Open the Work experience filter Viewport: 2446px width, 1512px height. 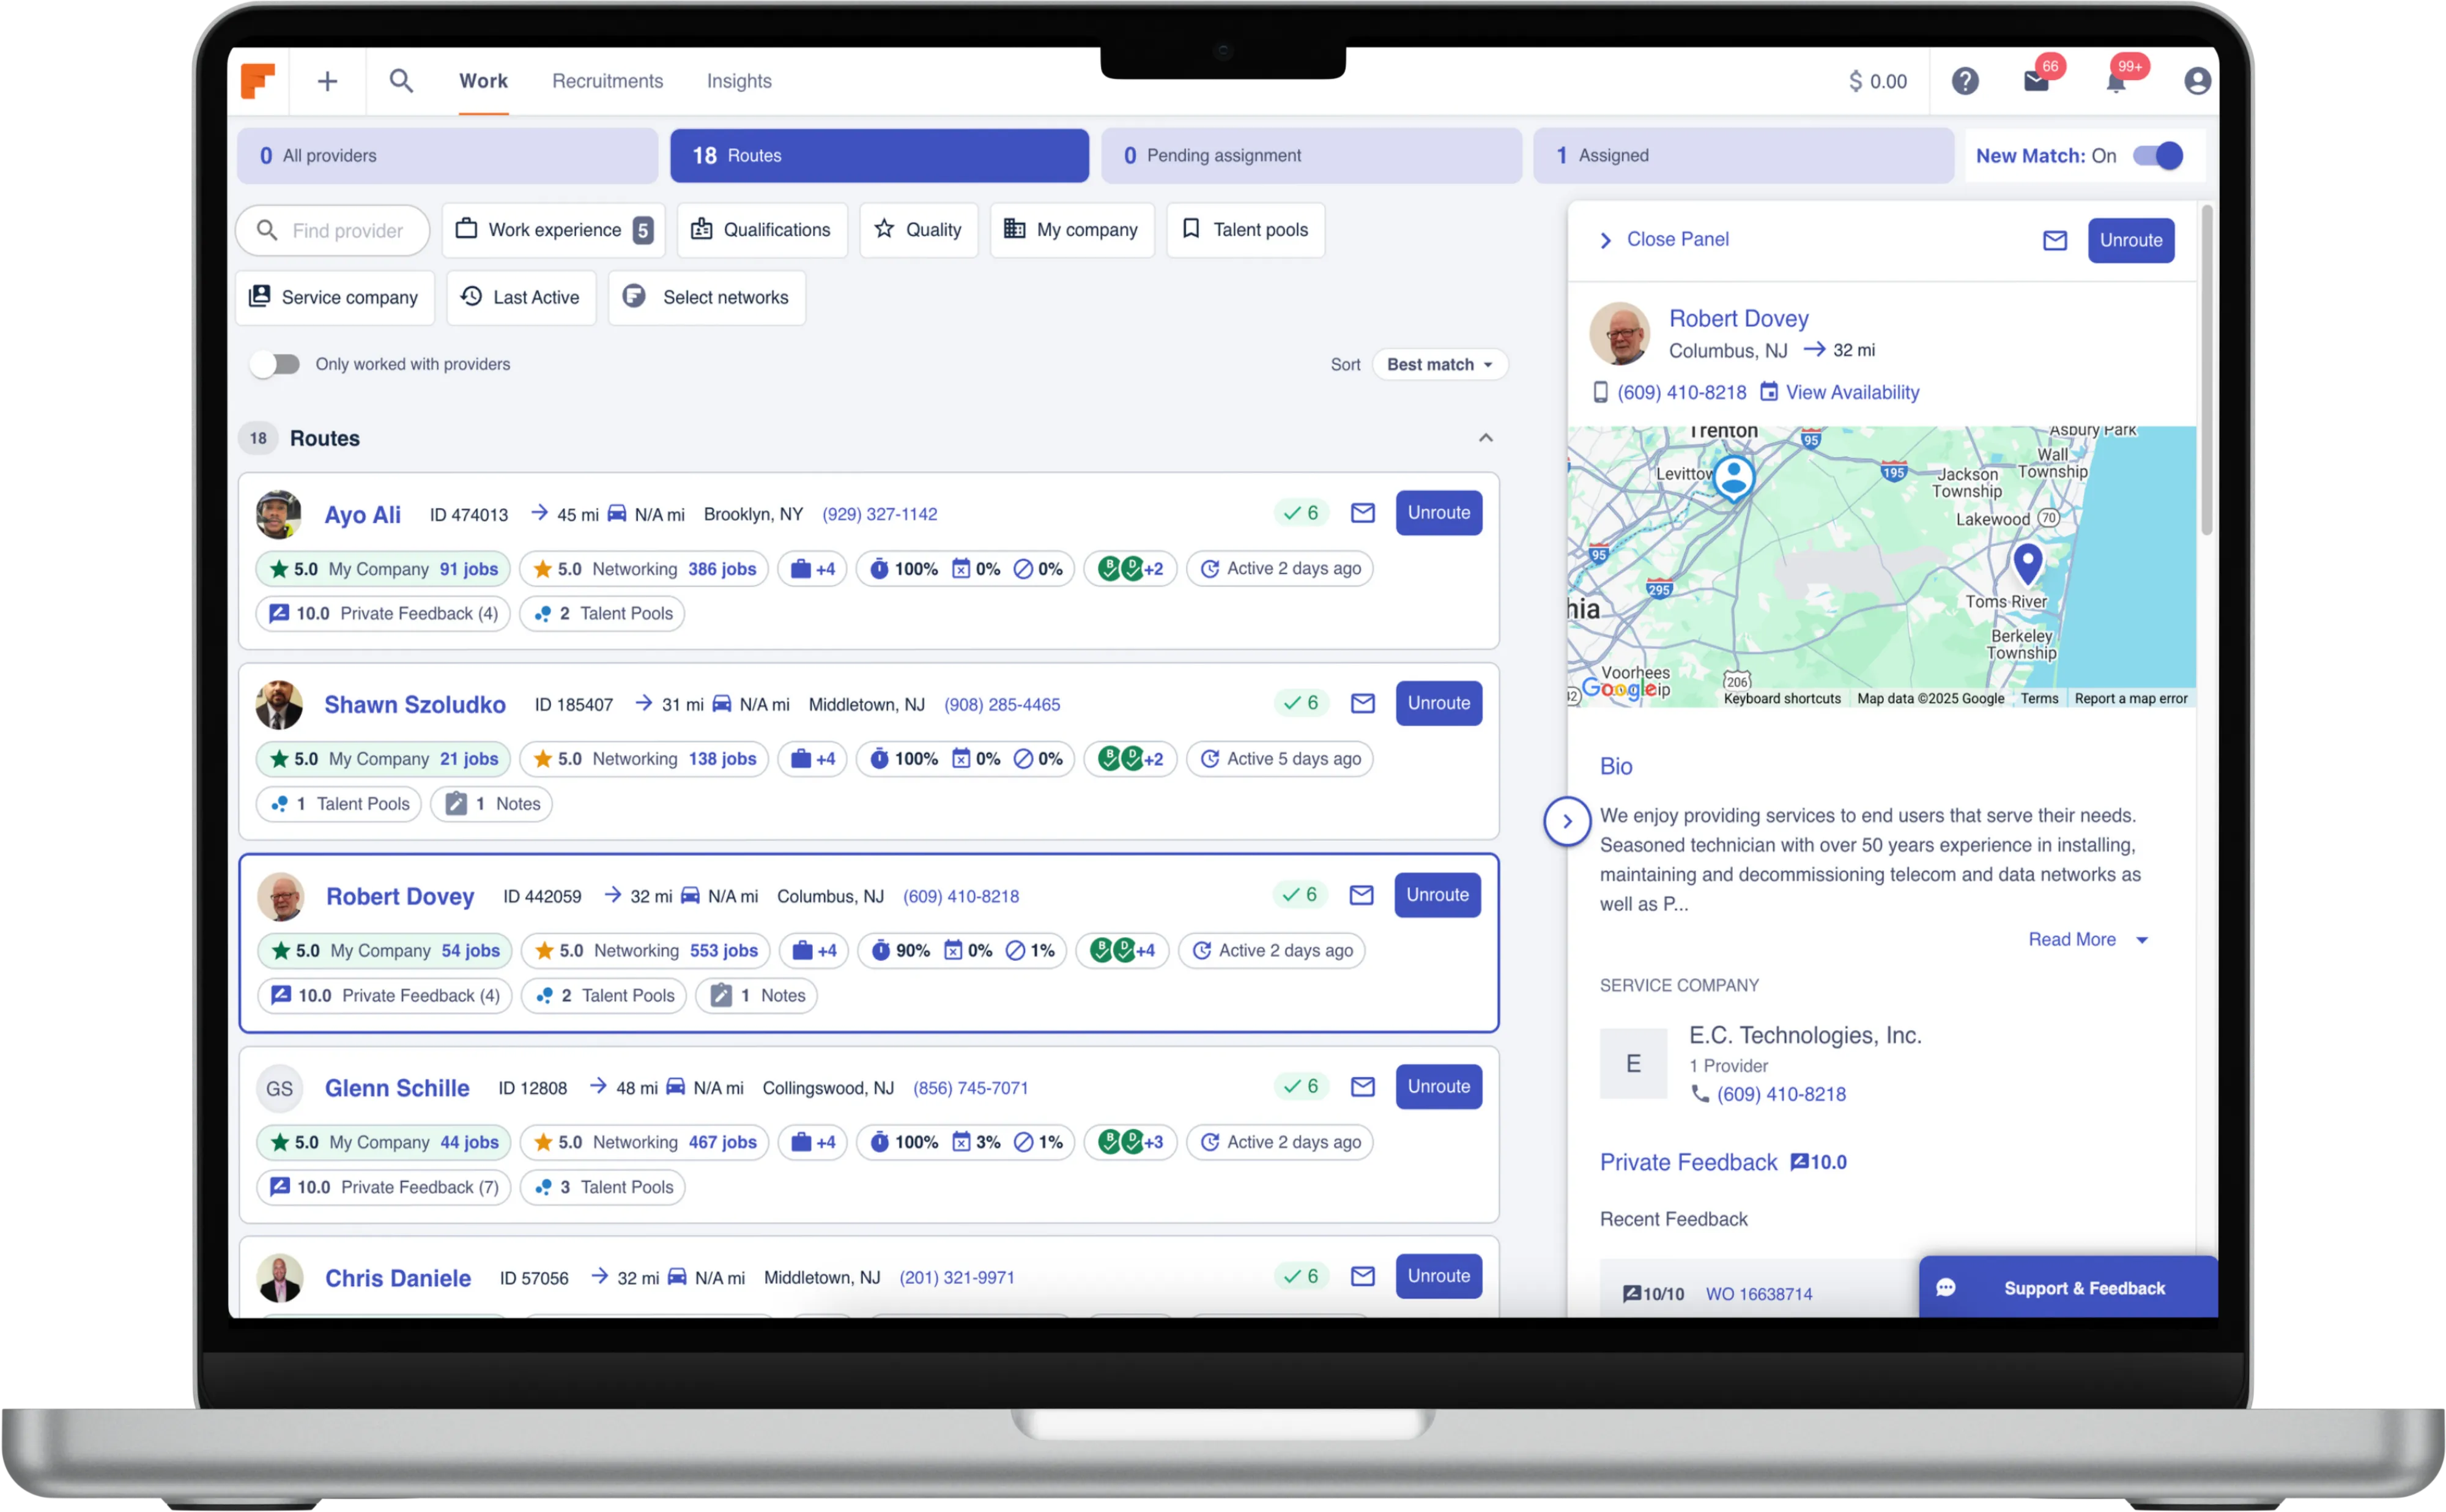pos(554,230)
